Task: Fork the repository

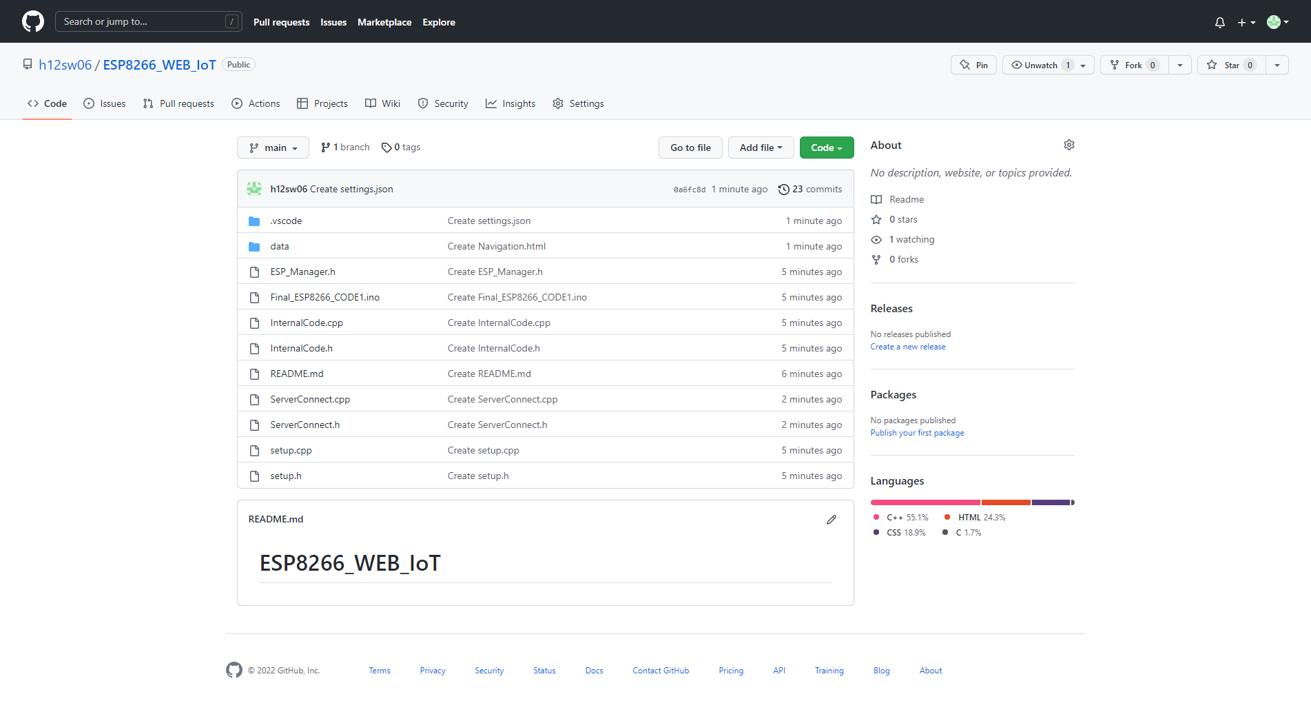Action: (1134, 65)
